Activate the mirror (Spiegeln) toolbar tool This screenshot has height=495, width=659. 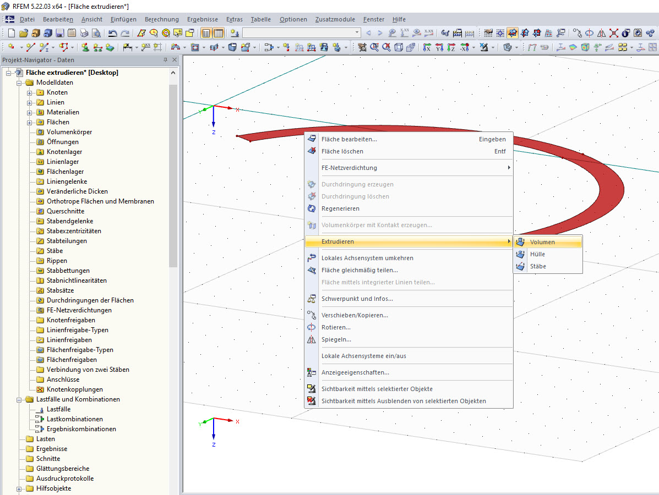[x=601, y=33]
